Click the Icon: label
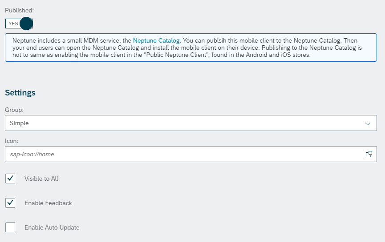The image size is (385, 242). (x=12, y=141)
